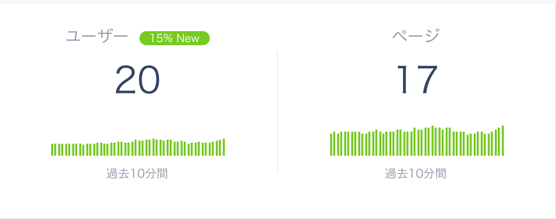Click leftmost bar of the pages chart
The image size is (556, 219).
[x=331, y=145]
